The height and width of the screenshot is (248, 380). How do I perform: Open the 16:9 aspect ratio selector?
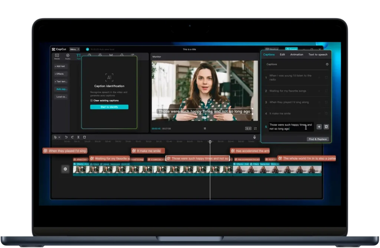pyautogui.click(x=248, y=128)
